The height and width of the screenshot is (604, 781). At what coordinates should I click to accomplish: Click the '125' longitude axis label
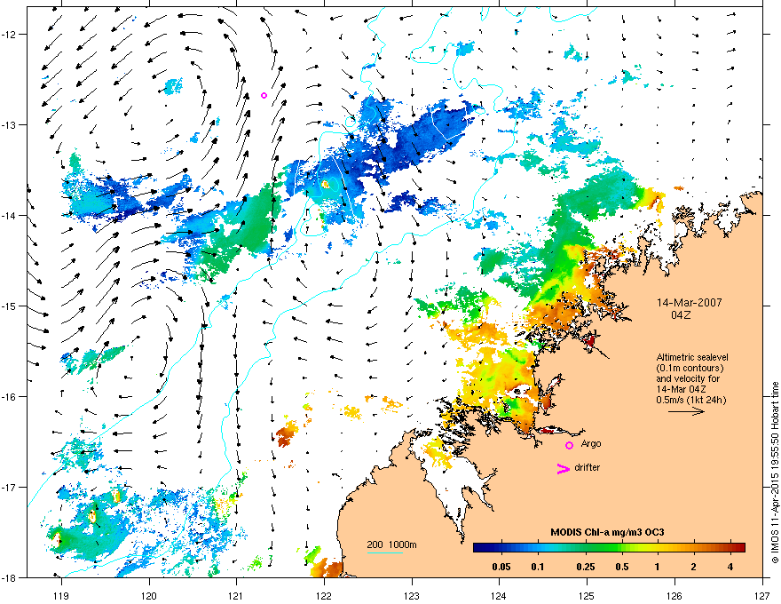(588, 595)
